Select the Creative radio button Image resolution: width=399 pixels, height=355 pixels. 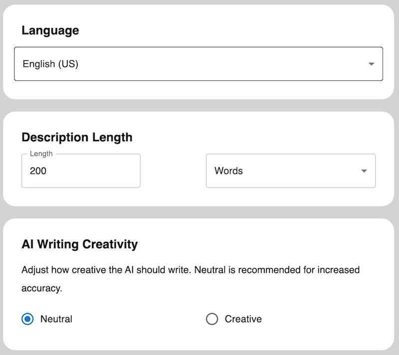tap(212, 319)
